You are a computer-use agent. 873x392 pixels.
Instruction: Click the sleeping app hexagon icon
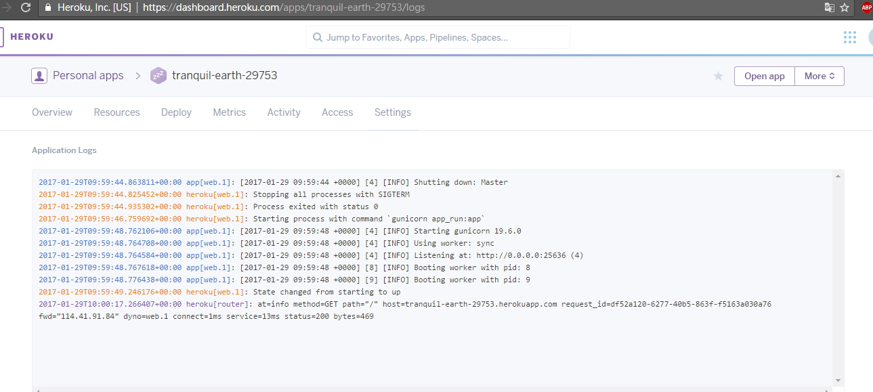pyautogui.click(x=158, y=76)
